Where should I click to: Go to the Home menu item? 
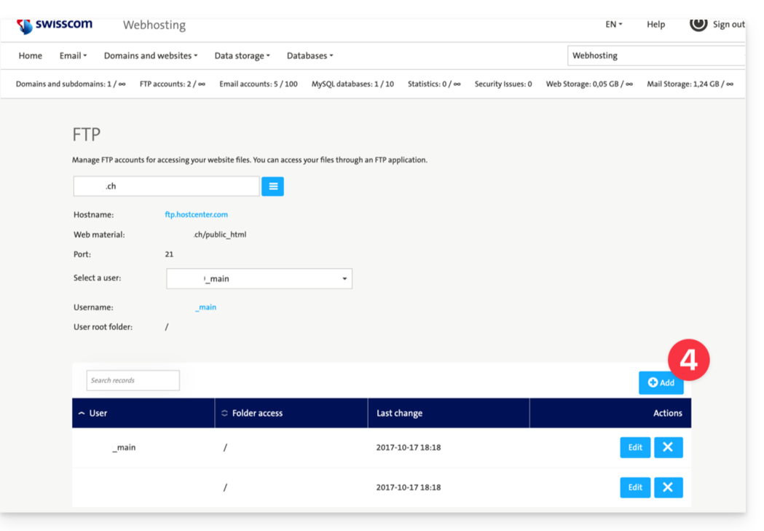(x=31, y=55)
